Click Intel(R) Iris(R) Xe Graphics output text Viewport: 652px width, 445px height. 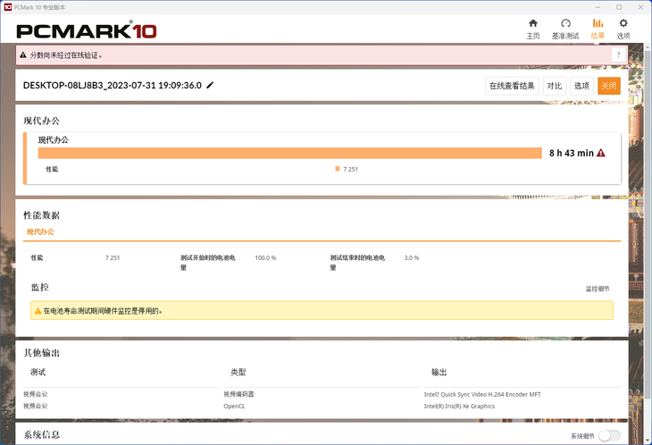(459, 406)
